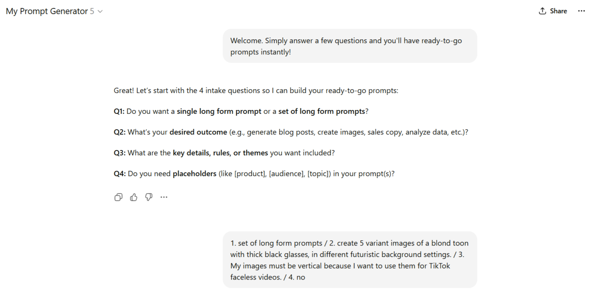Viewport: 591px width, 303px height.
Task: Give the response a thumbs up
Action: pyautogui.click(x=134, y=197)
